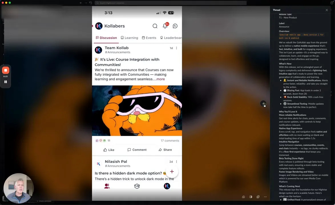The width and height of the screenshot is (335, 205).
Task: Open the picture-in-picture windows icon
Action: pyautogui.click(x=258, y=197)
